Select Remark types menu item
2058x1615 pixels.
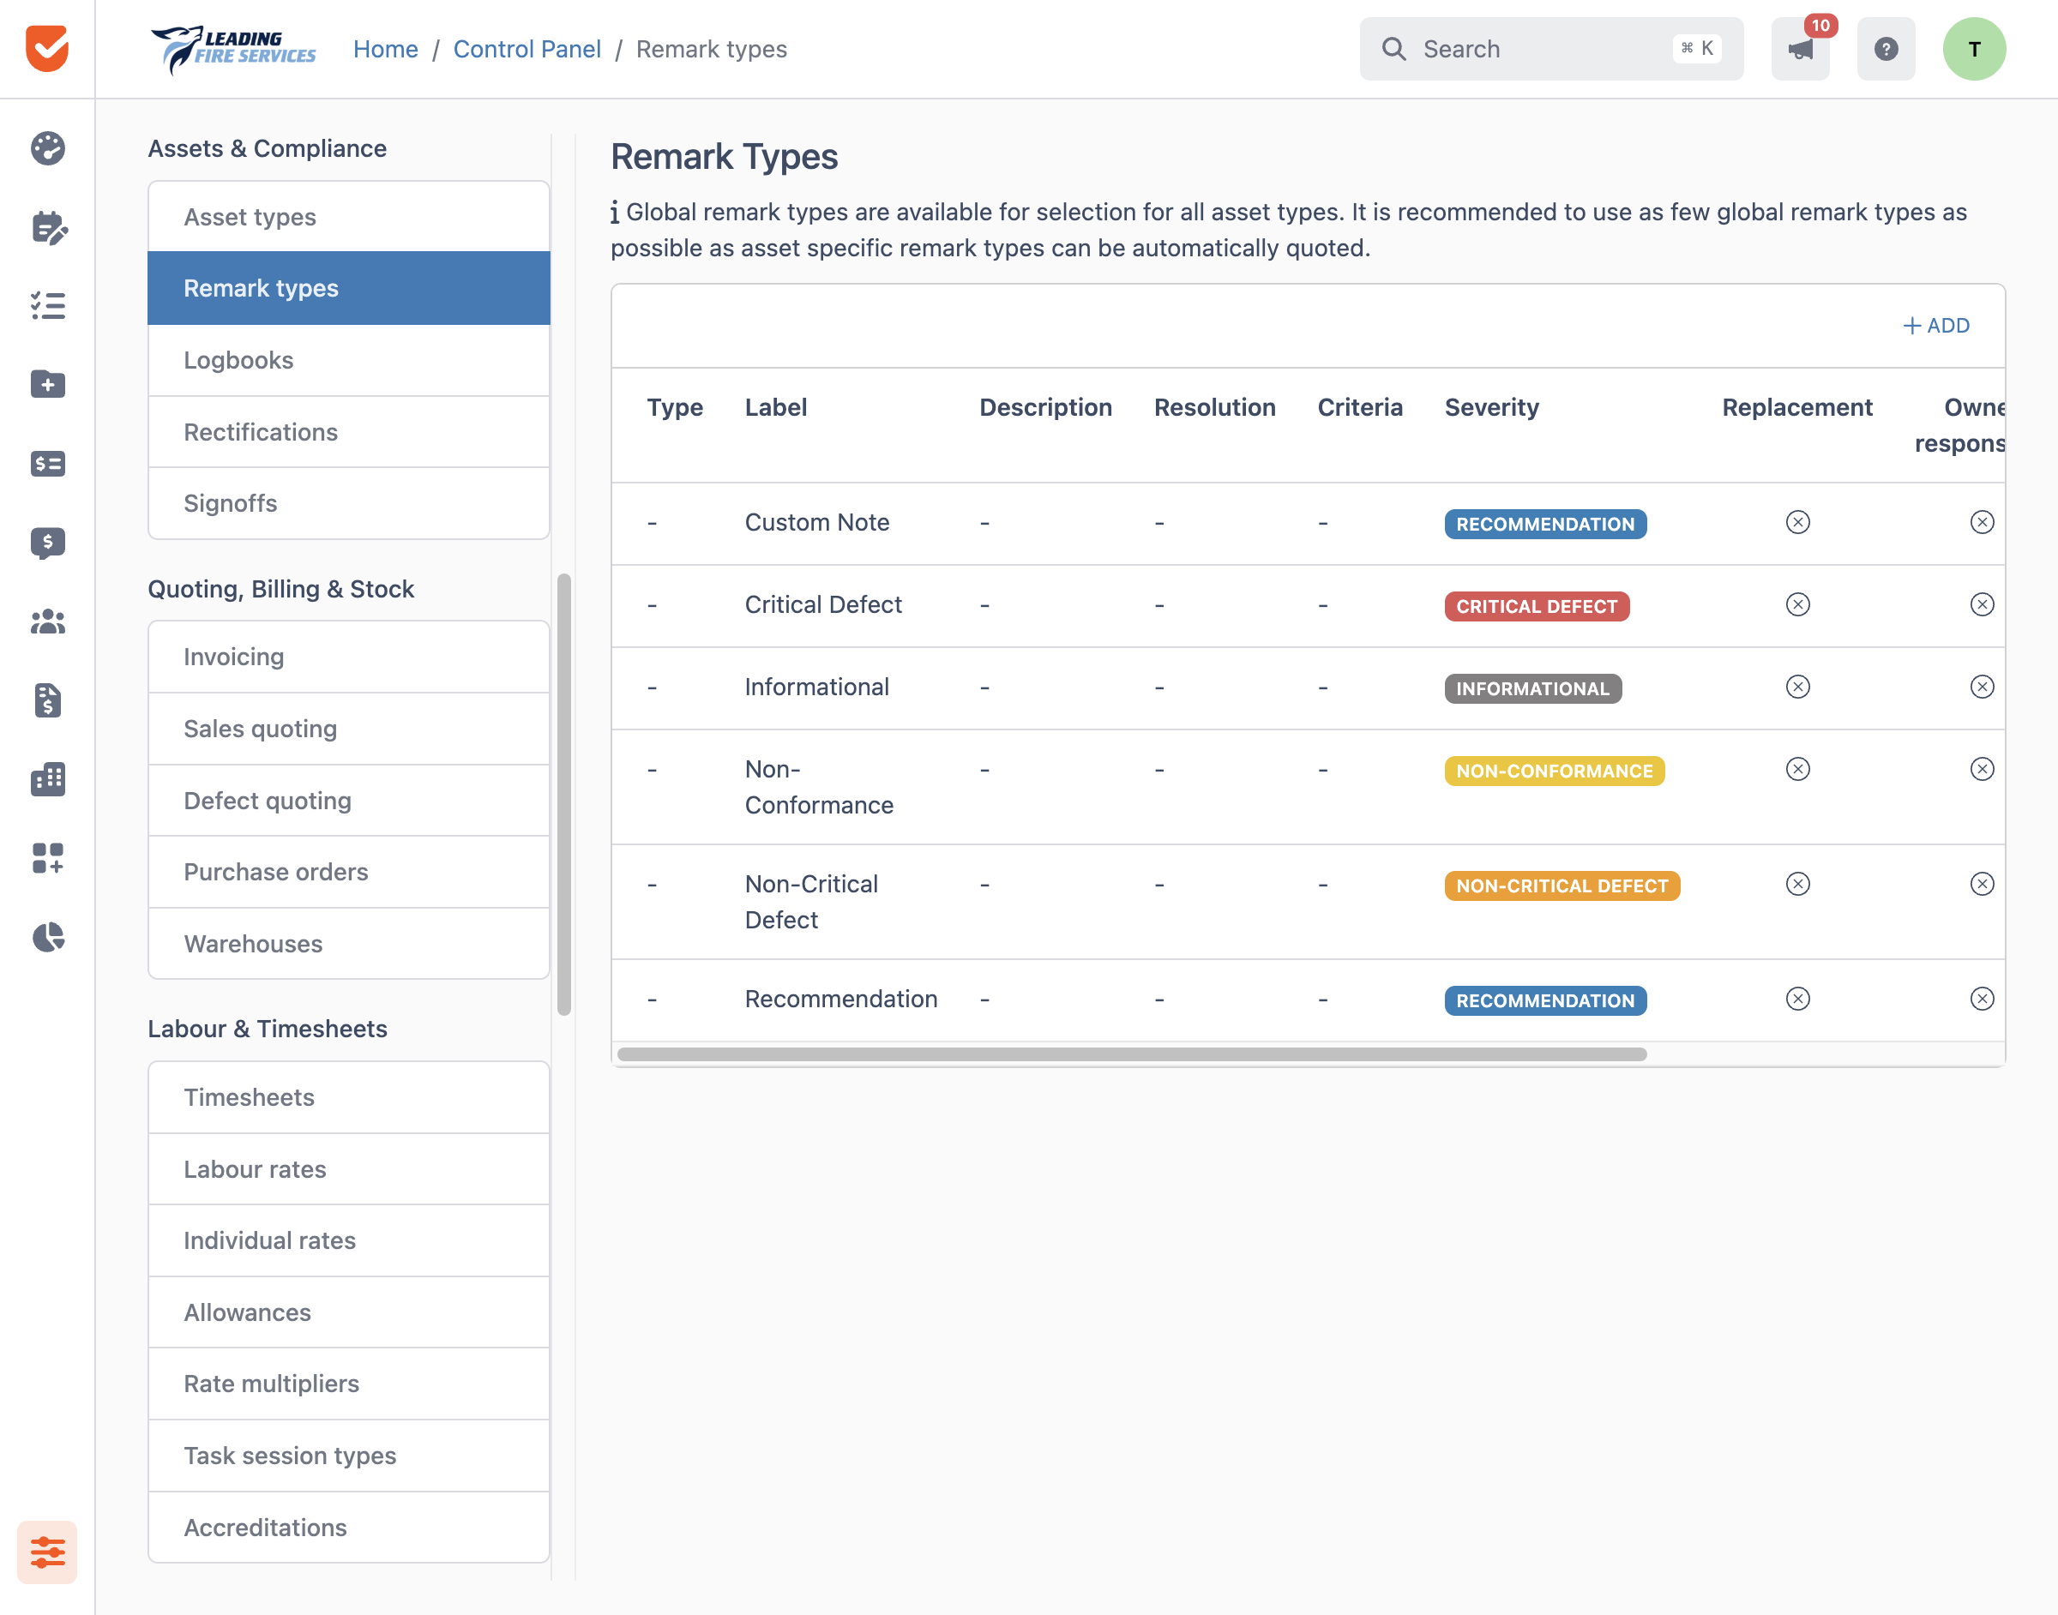349,288
